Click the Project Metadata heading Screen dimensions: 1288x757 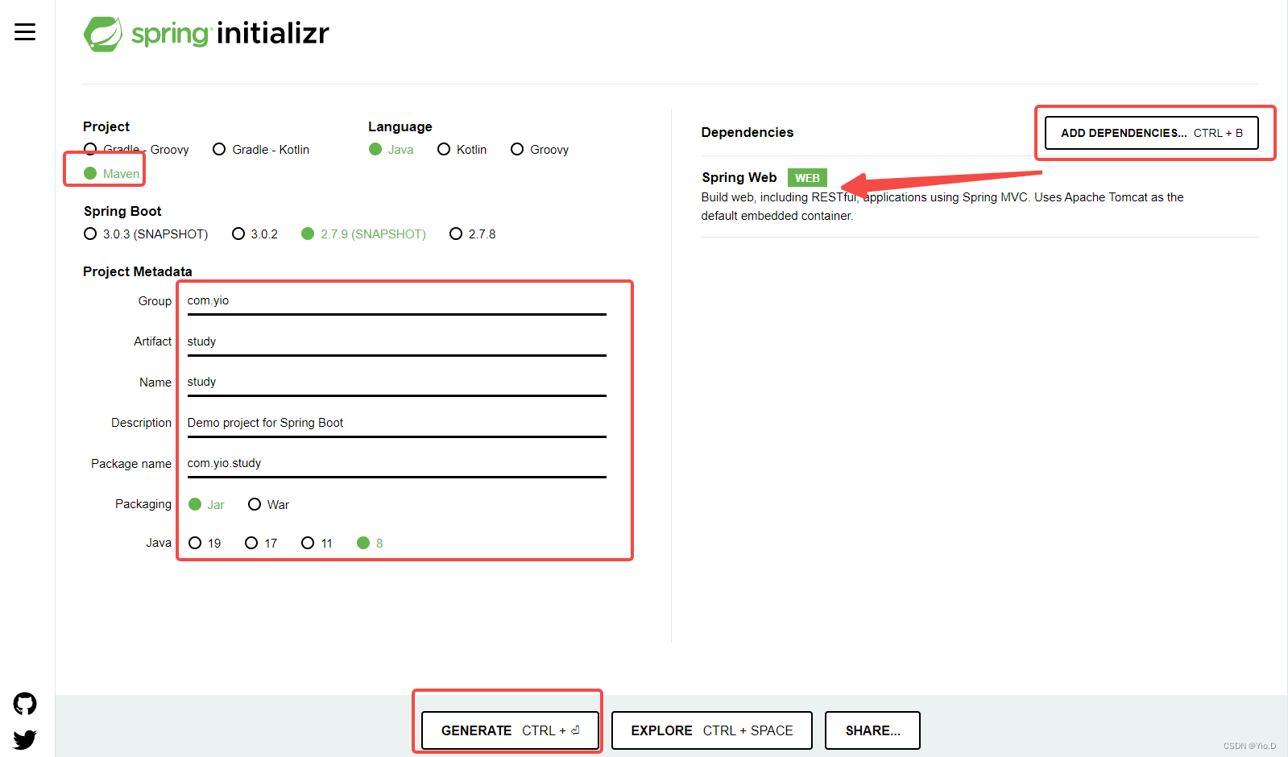pos(138,272)
